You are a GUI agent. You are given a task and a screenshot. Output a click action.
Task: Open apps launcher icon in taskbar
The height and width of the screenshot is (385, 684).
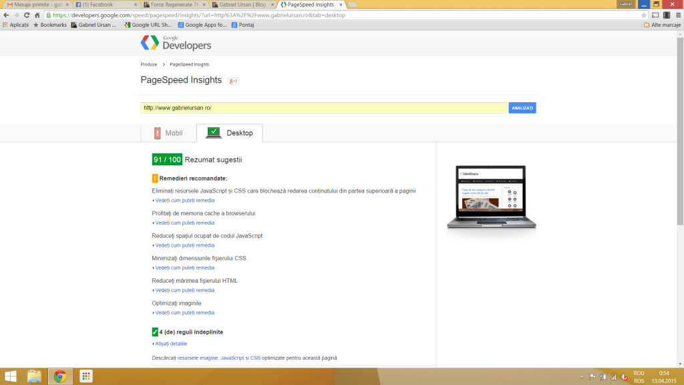coord(86,376)
